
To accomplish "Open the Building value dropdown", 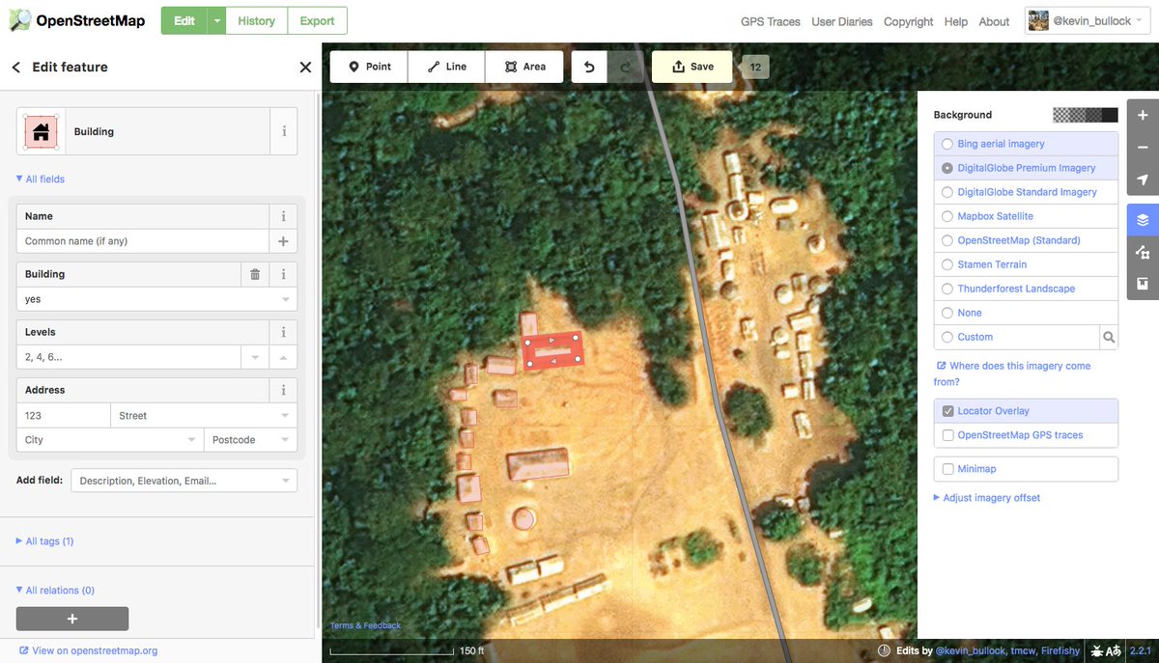I will pos(285,299).
